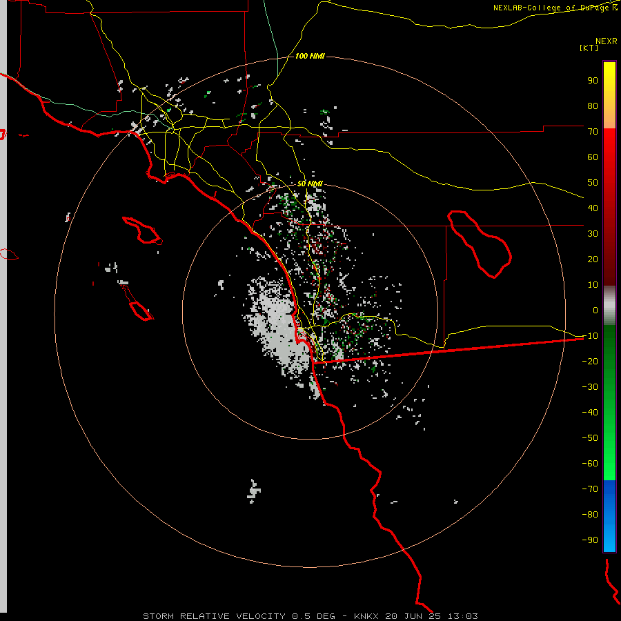Click the 90 value on velocity scale
The width and height of the screenshot is (621, 621).
593,81
